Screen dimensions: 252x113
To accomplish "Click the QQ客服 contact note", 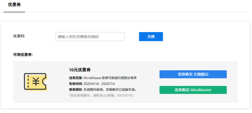I will [x=93, y=95].
